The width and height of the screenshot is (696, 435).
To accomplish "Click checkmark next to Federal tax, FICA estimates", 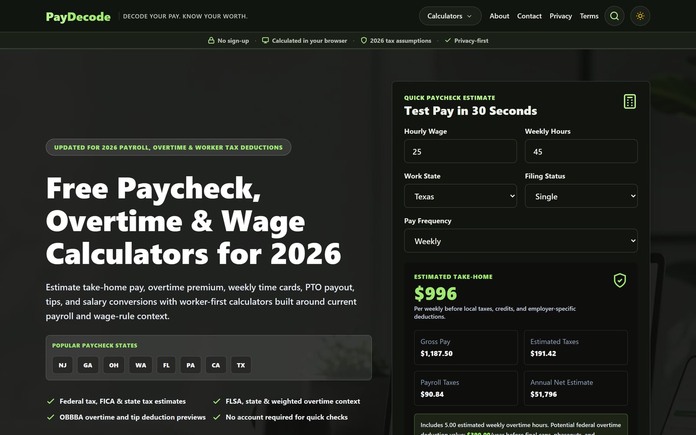I will tap(50, 401).
